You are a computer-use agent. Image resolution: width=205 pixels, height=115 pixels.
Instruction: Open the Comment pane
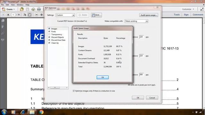(x=198, y=15)
